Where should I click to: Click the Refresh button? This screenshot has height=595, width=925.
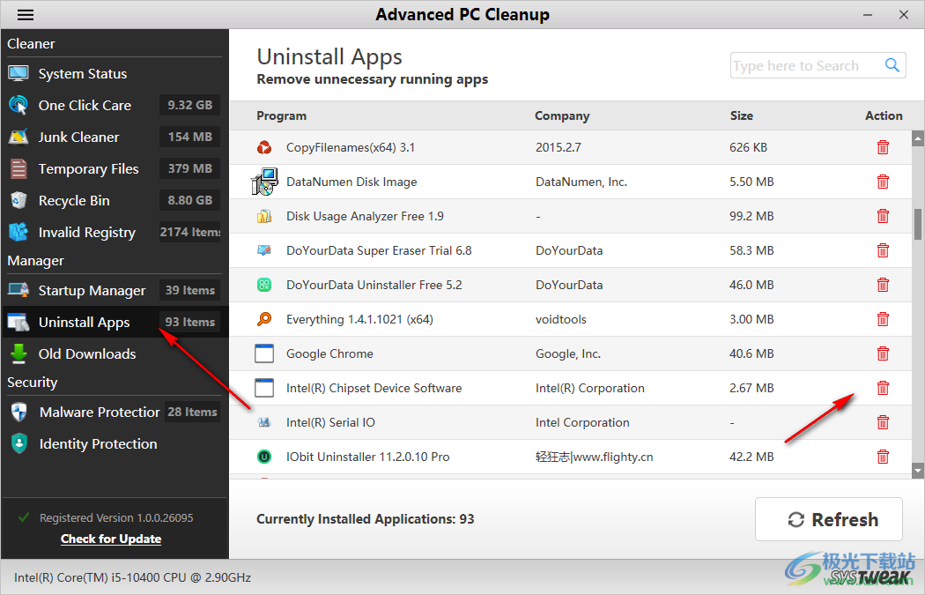pyautogui.click(x=829, y=519)
